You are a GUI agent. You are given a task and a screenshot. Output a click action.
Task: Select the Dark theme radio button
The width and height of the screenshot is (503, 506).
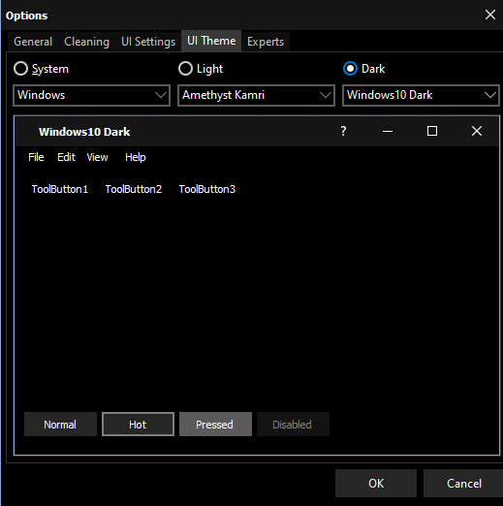coord(350,69)
